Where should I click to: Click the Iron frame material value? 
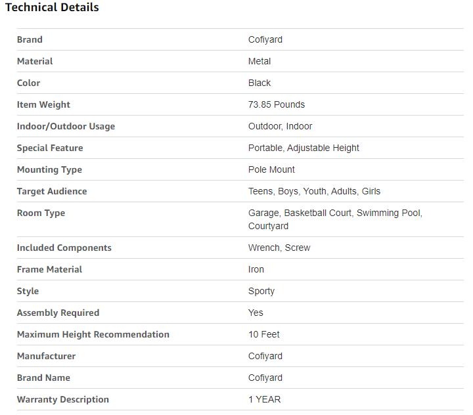pyautogui.click(x=256, y=269)
